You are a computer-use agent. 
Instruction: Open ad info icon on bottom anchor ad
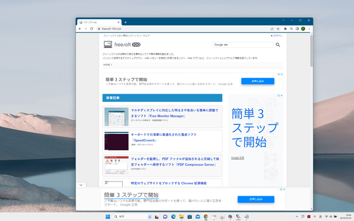click(281, 189)
